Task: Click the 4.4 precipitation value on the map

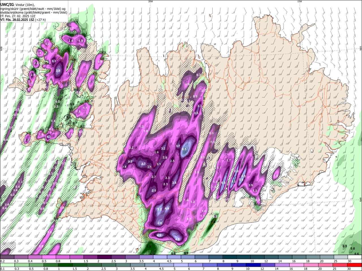Action: (167, 209)
